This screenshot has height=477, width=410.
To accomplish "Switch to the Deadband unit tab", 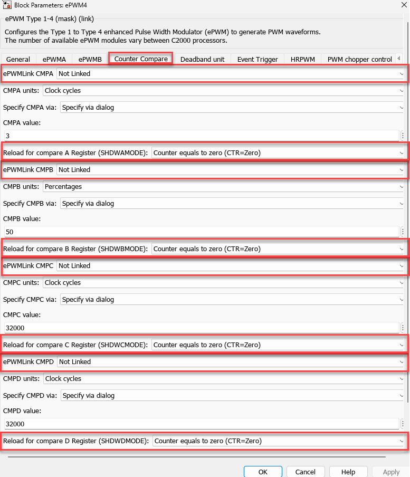I will coord(203,60).
